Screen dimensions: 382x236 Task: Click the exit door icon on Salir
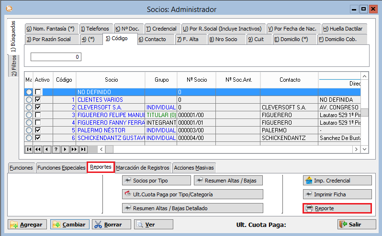point(343,225)
